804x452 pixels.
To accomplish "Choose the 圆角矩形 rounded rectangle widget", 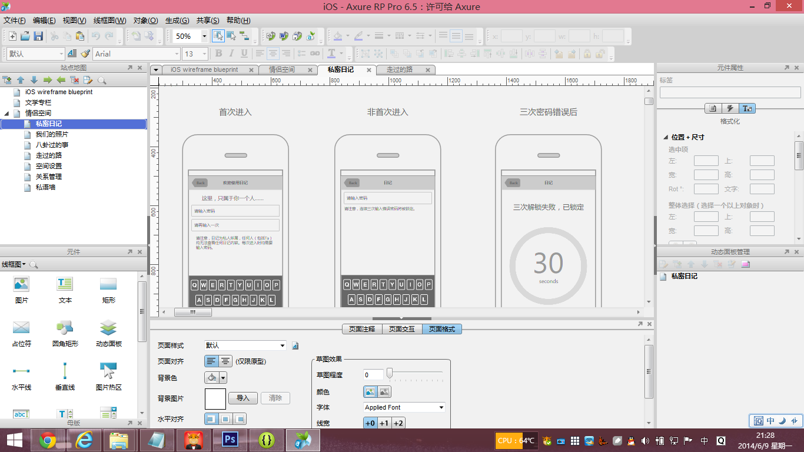I will [65, 333].
